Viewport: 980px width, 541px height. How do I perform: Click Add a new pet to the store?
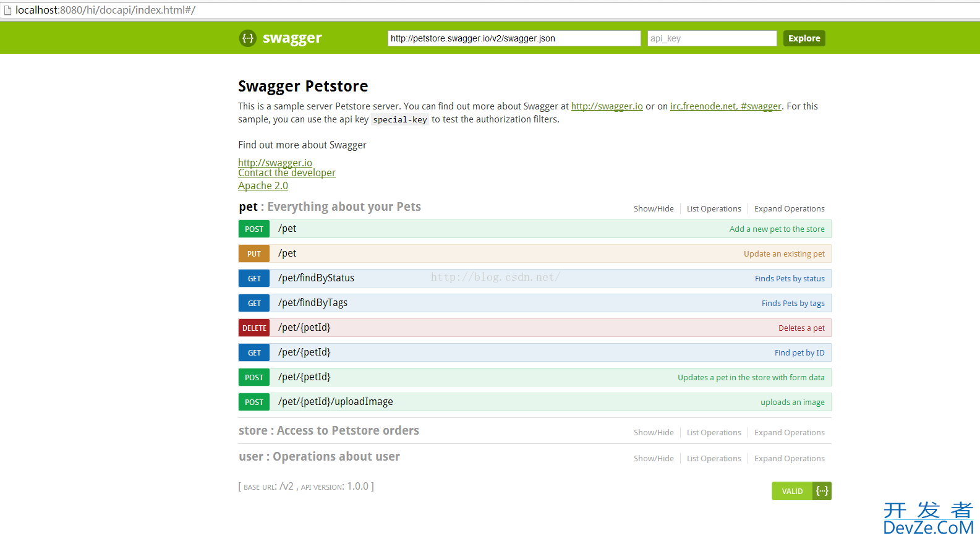pyautogui.click(x=777, y=229)
